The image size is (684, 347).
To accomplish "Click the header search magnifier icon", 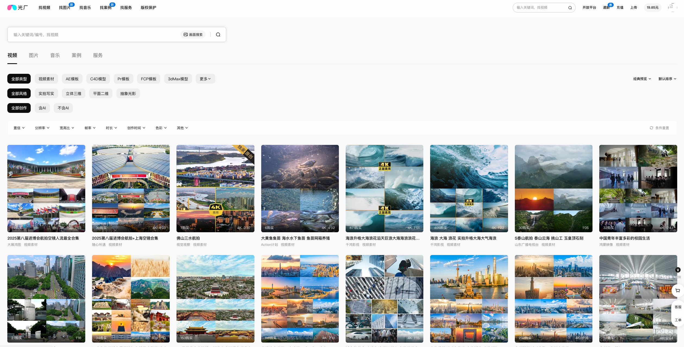I will [x=570, y=8].
